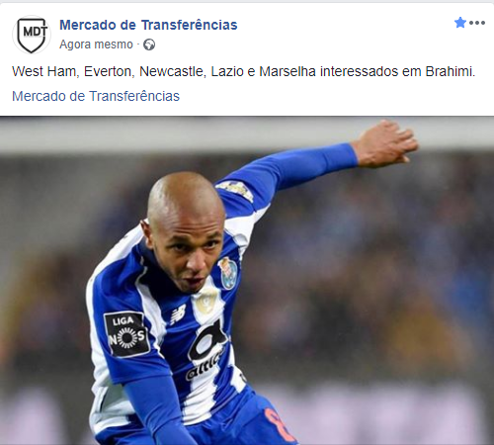Click the player's raised hand in the photo
494x445 pixels.
[388, 143]
